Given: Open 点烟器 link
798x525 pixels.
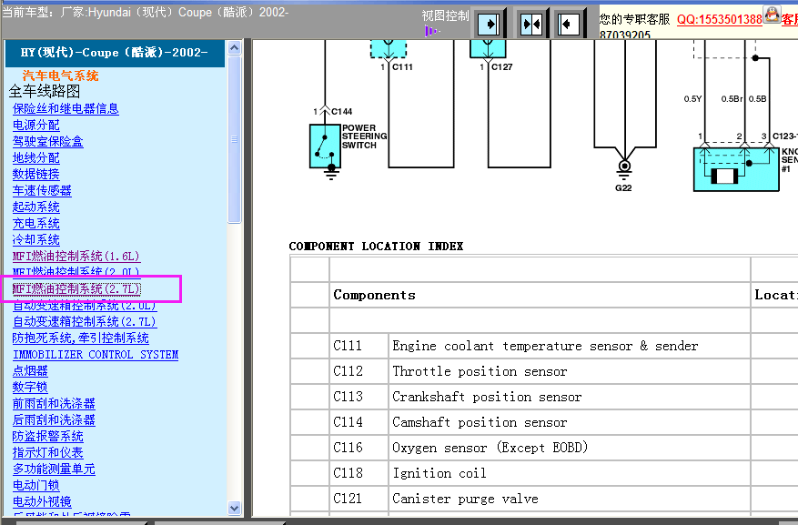Looking at the screenshot, I should [x=30, y=370].
